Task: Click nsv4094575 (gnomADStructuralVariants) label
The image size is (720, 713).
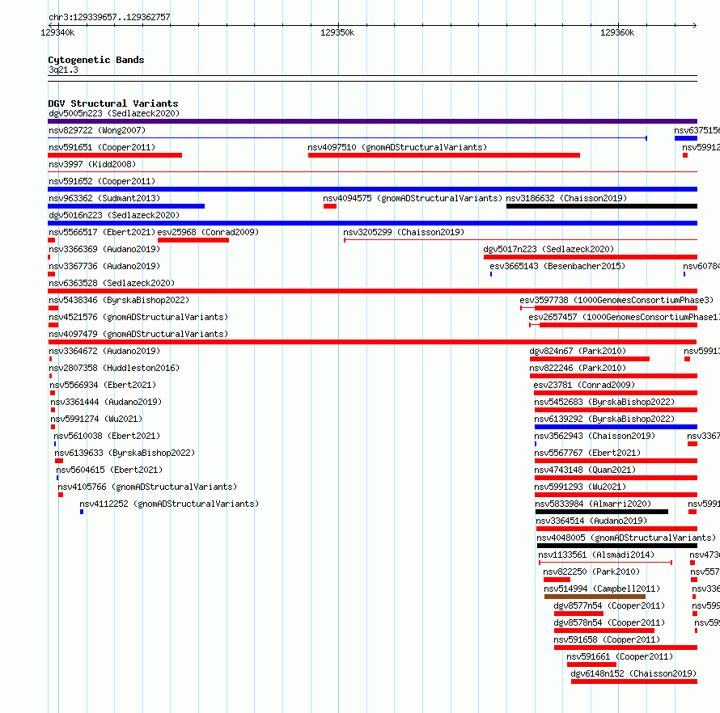Action: (413, 198)
